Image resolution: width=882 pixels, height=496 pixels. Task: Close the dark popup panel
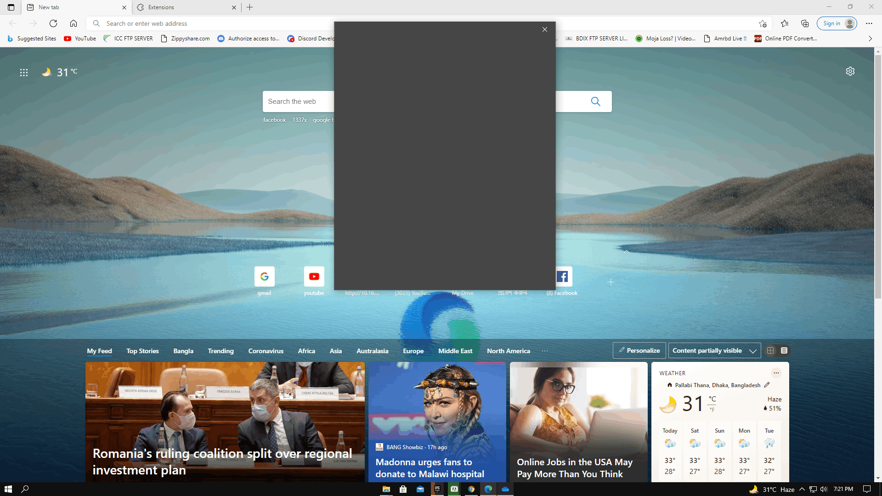pos(545,29)
